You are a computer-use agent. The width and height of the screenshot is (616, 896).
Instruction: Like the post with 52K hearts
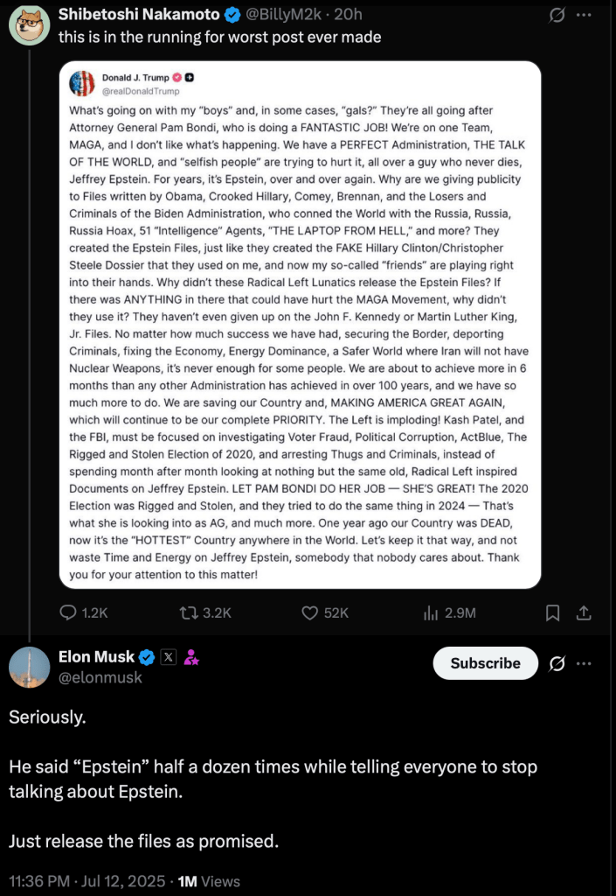pyautogui.click(x=309, y=613)
